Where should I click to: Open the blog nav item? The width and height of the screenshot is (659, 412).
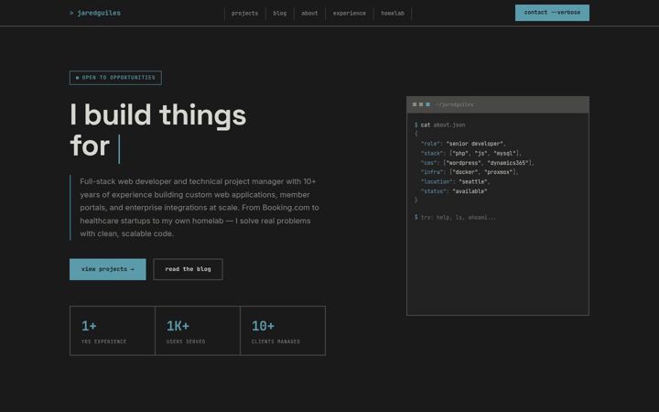pos(279,14)
